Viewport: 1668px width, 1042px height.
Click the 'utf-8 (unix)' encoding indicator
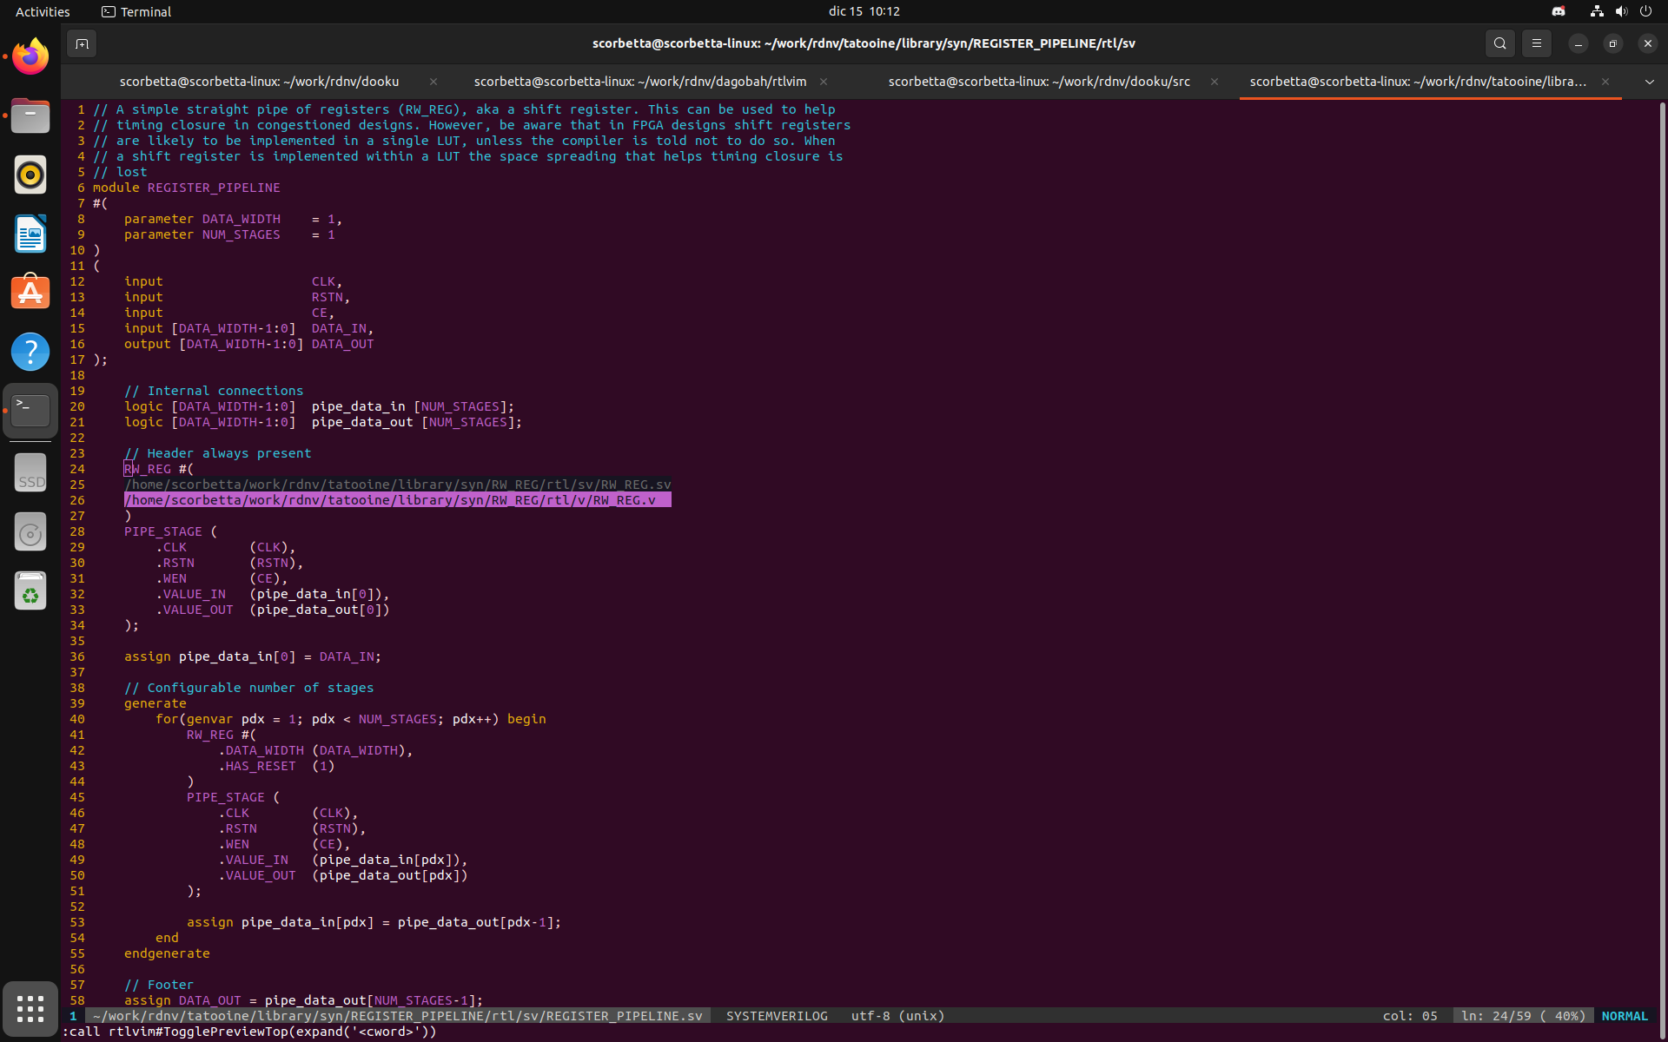(897, 1016)
